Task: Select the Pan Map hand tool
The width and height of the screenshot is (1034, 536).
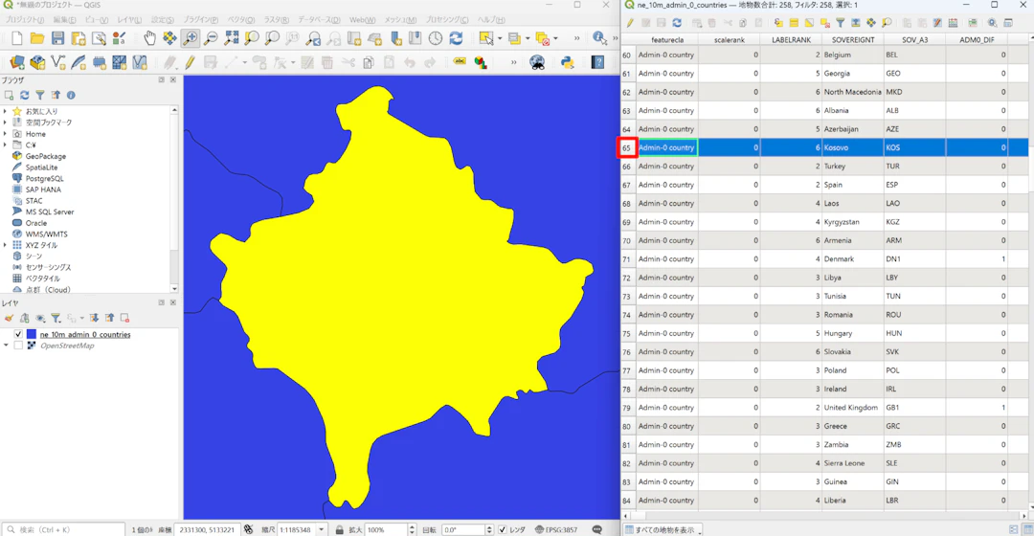Action: (x=149, y=38)
